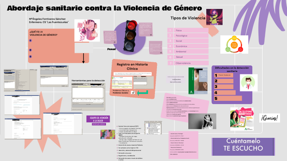Select the Psicológica row
287x161 pixels.
(x=188, y=36)
